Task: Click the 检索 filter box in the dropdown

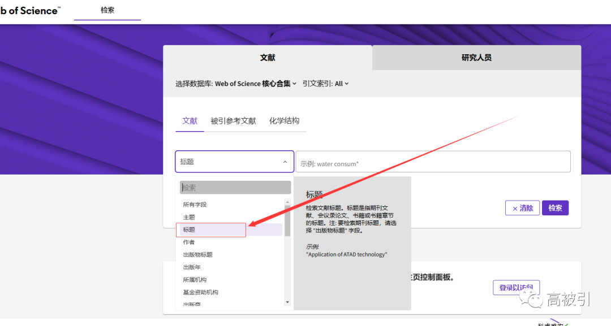Action: pos(235,188)
